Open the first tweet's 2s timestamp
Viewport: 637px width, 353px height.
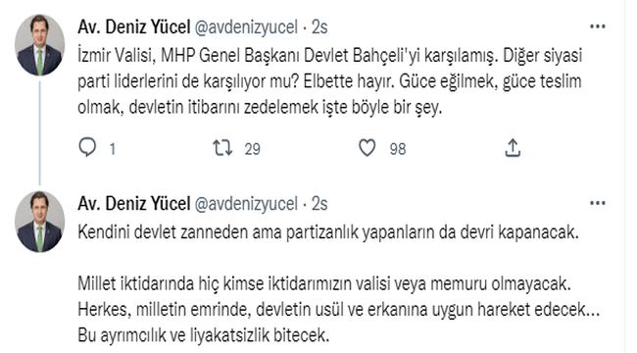319,27
